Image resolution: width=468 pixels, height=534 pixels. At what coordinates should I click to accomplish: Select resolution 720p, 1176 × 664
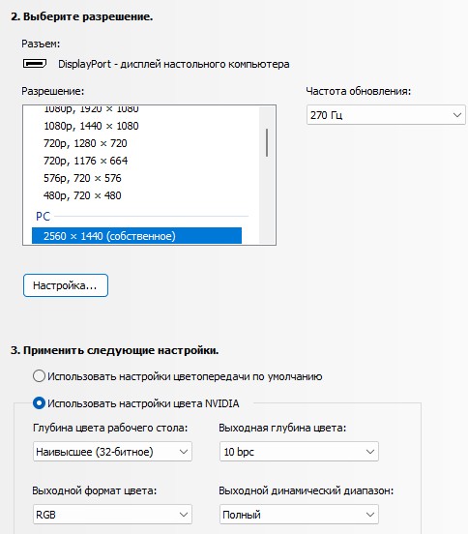click(x=85, y=161)
